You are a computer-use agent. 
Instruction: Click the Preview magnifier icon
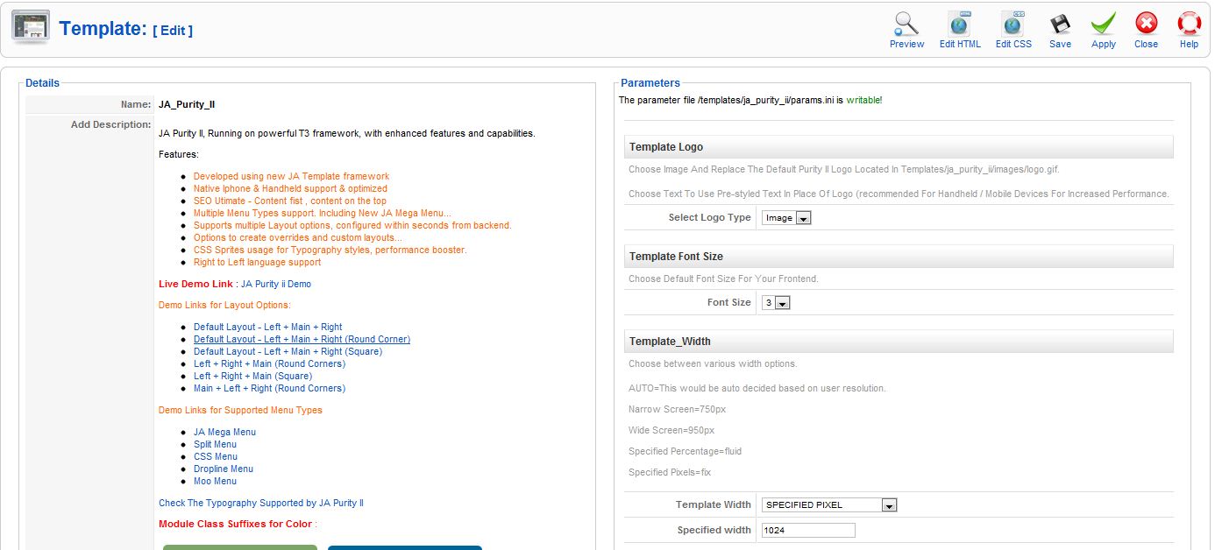coord(906,24)
